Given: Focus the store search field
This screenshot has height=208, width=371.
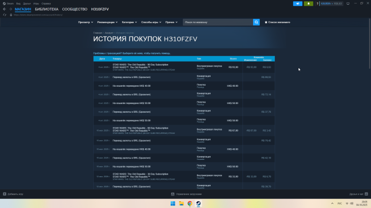Looking at the screenshot, I should pyautogui.click(x=218, y=22).
